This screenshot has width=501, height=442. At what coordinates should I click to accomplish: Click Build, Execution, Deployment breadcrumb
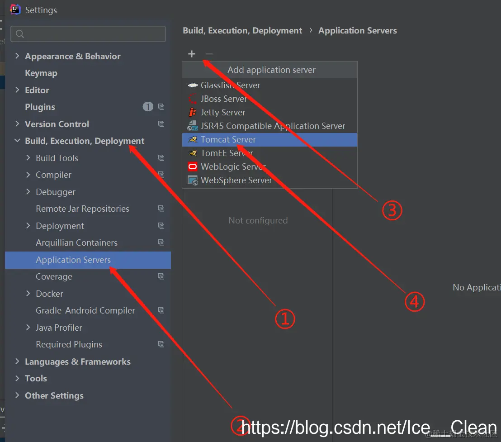click(242, 31)
